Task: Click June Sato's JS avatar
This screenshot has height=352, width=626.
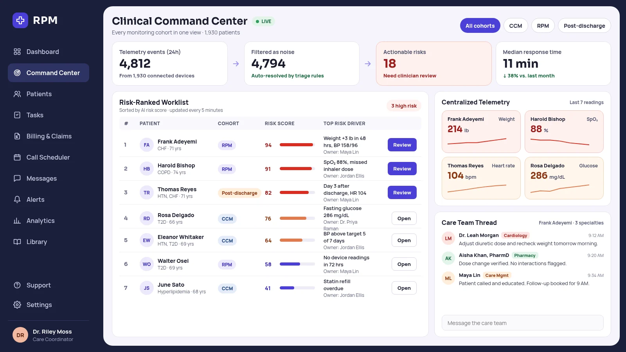Action: (147, 288)
